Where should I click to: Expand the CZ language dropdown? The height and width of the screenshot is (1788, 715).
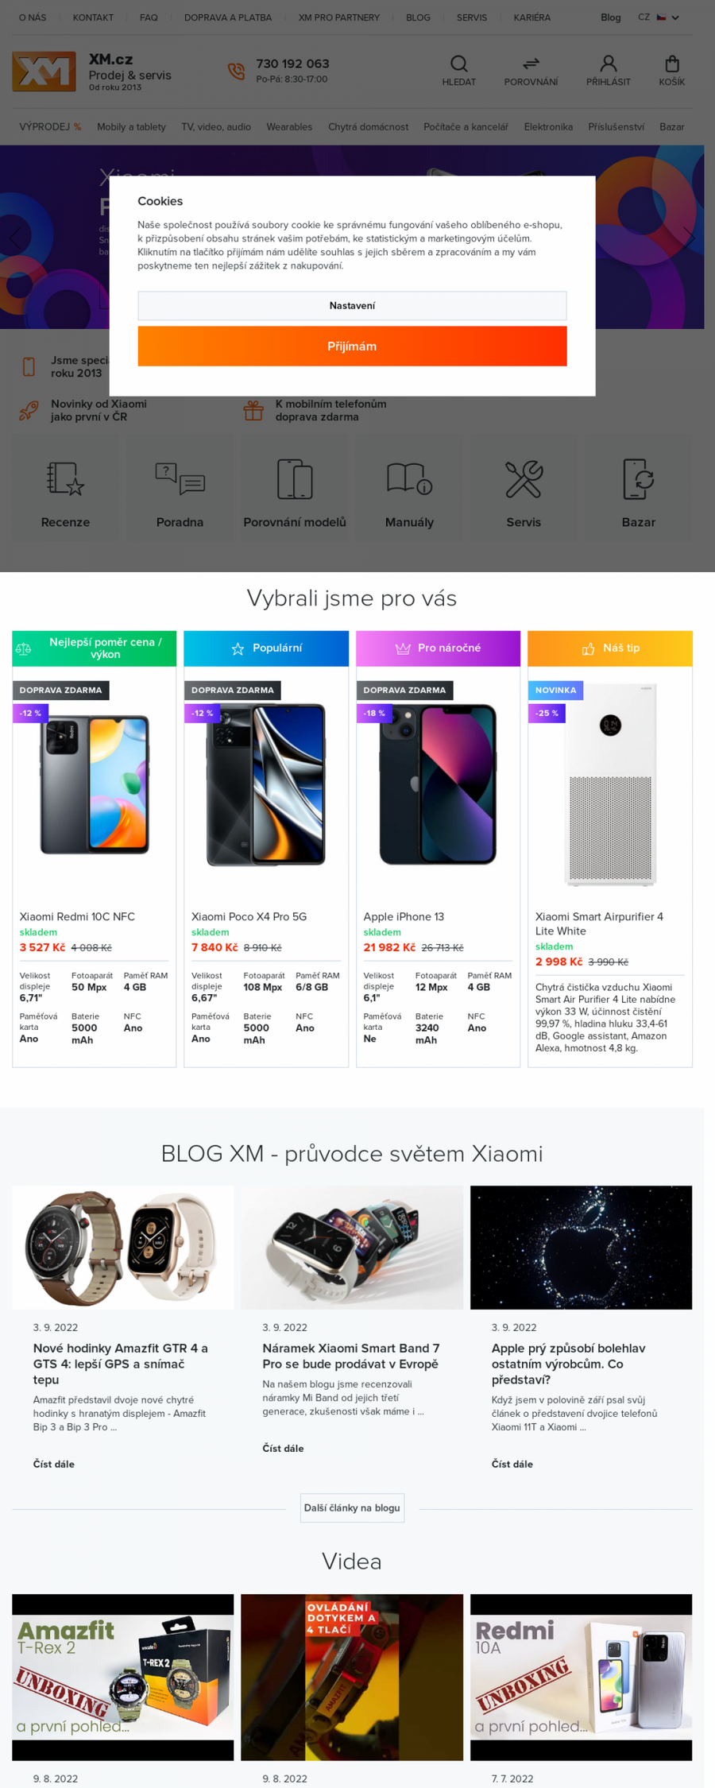pyautogui.click(x=659, y=17)
